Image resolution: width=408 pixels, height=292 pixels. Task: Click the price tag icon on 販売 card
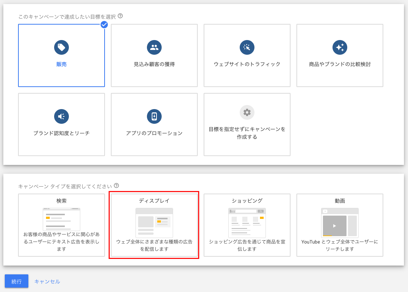pos(61,47)
